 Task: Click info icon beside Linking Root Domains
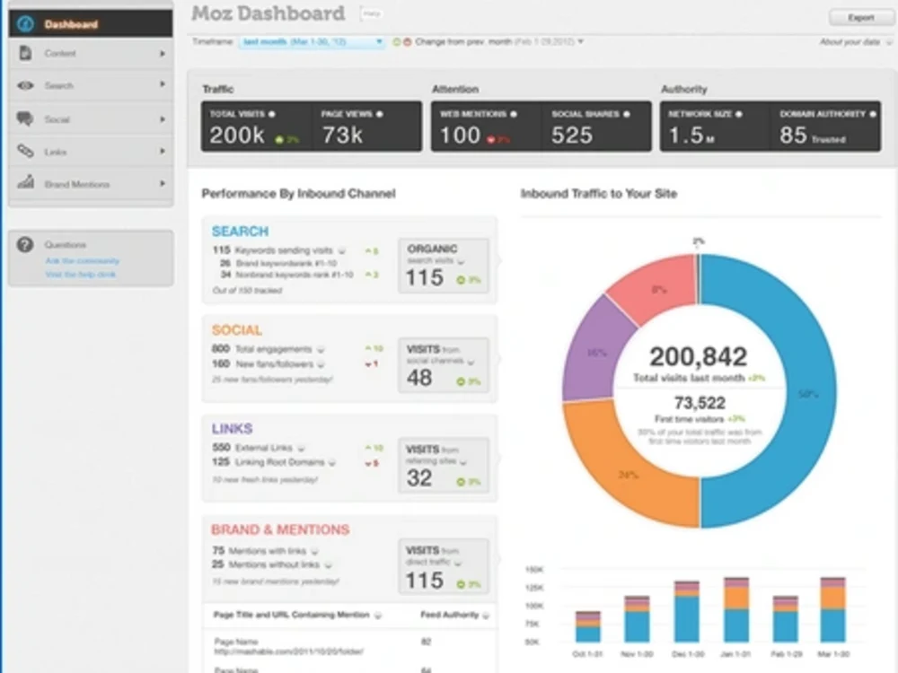point(332,462)
